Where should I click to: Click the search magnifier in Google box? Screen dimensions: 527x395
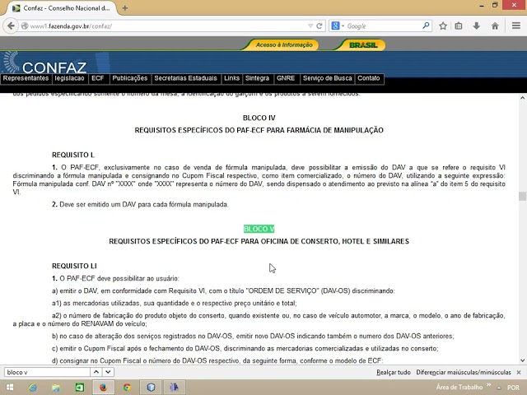pyautogui.click(x=426, y=26)
